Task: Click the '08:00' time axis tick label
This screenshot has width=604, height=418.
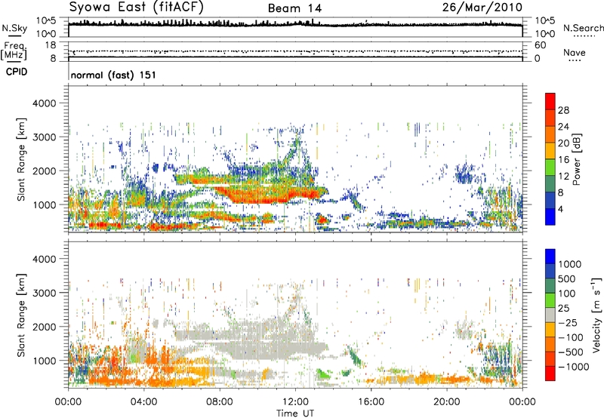Action: 220,402
